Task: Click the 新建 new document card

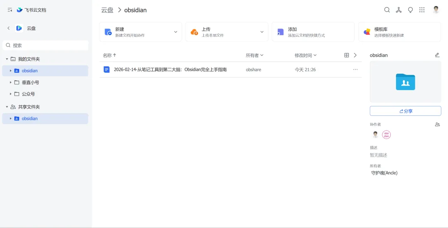Action: point(141,32)
